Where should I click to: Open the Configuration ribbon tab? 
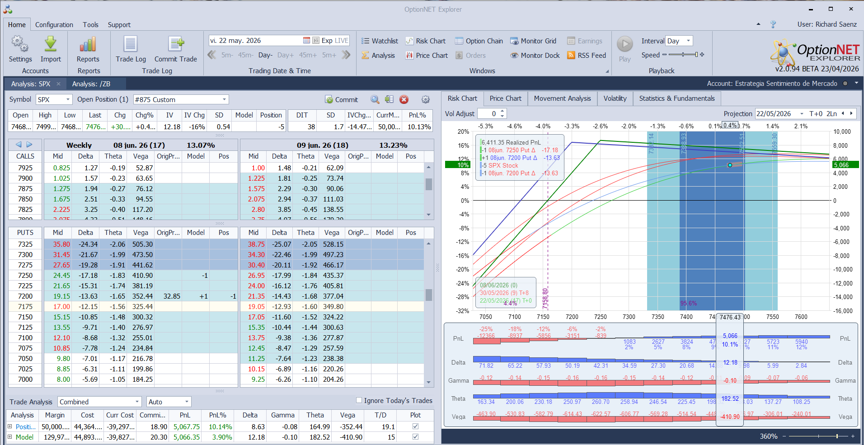[x=54, y=25]
